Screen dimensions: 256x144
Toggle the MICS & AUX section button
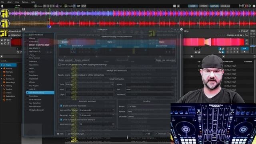pyautogui.click(x=225, y=6)
